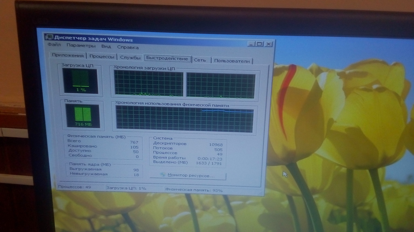Click the Монитор ресурсов button
414x232 pixels.
pyautogui.click(x=188, y=176)
